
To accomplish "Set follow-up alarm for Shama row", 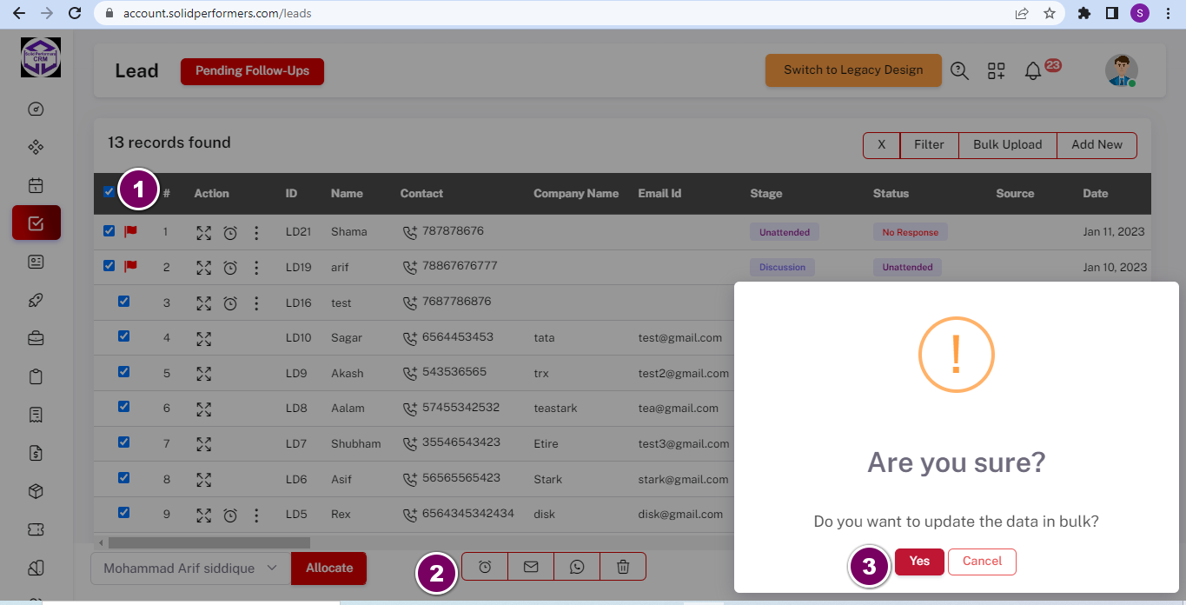I will (x=230, y=232).
